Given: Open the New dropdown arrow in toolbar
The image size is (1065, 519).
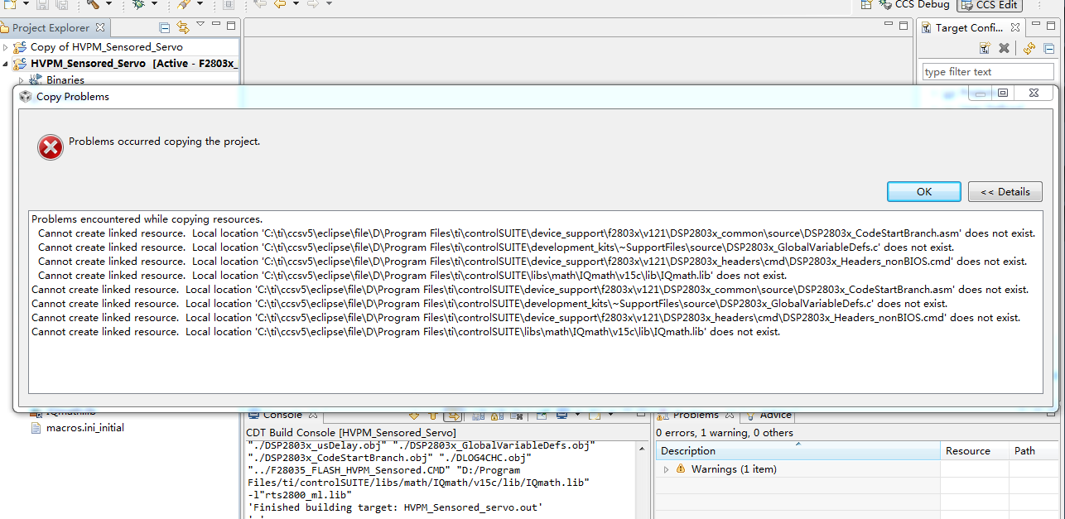Looking at the screenshot, I should (26, 4).
